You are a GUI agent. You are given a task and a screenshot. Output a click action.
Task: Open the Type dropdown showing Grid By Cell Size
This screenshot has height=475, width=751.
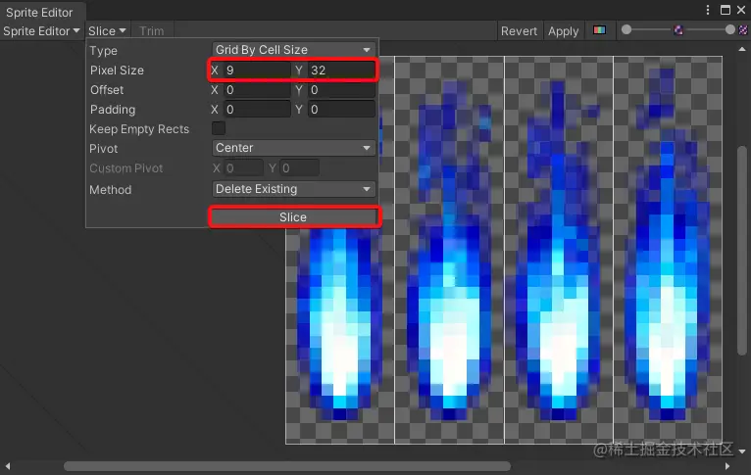pos(292,50)
